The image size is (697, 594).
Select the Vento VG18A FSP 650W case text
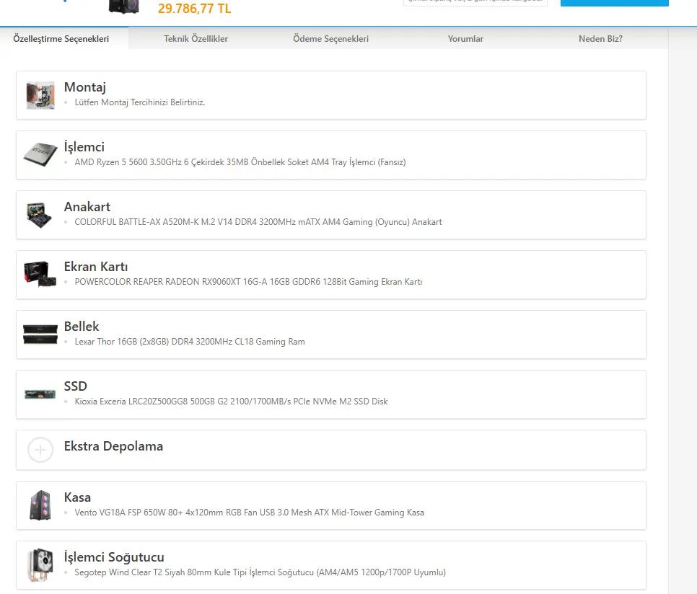(x=249, y=513)
